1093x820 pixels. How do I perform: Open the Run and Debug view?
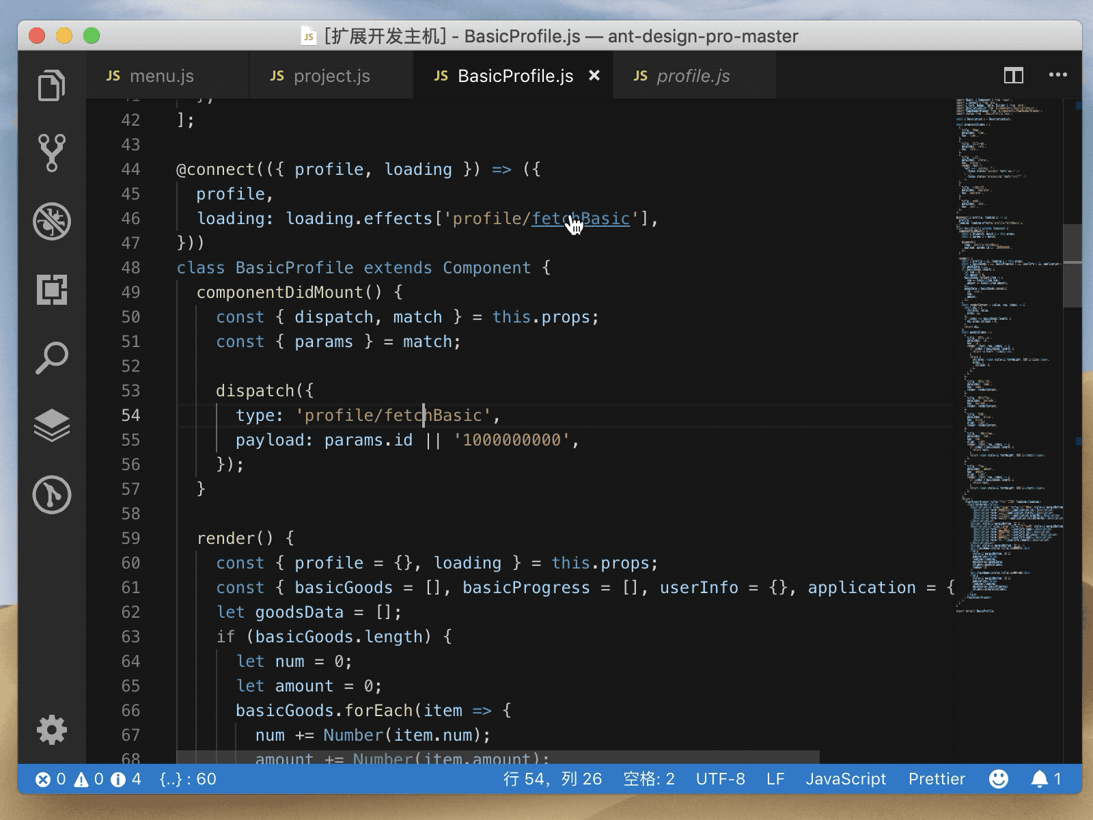[51, 222]
